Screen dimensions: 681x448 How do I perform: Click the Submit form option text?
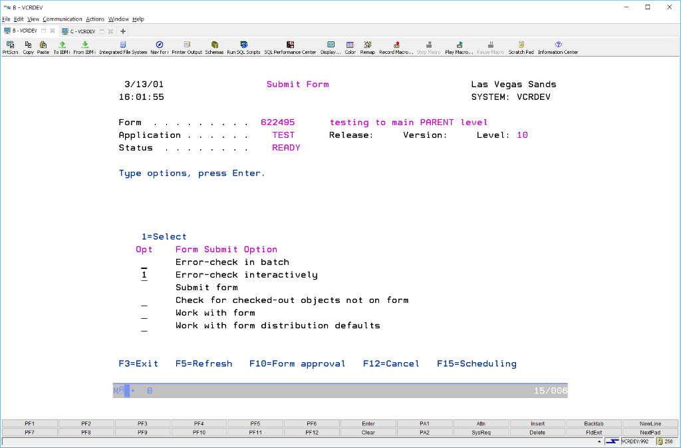[207, 288]
